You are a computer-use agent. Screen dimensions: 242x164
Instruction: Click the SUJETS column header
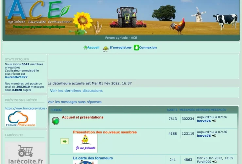(172, 110)
